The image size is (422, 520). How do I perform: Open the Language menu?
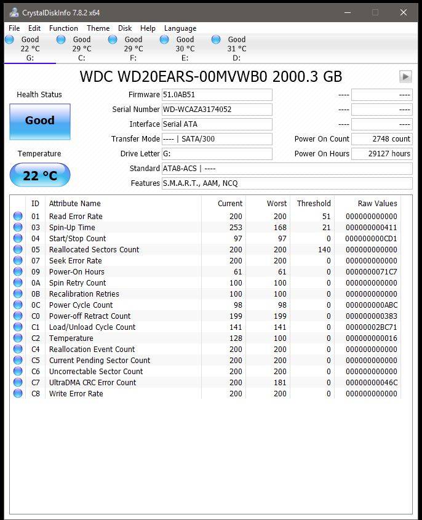pos(180,28)
